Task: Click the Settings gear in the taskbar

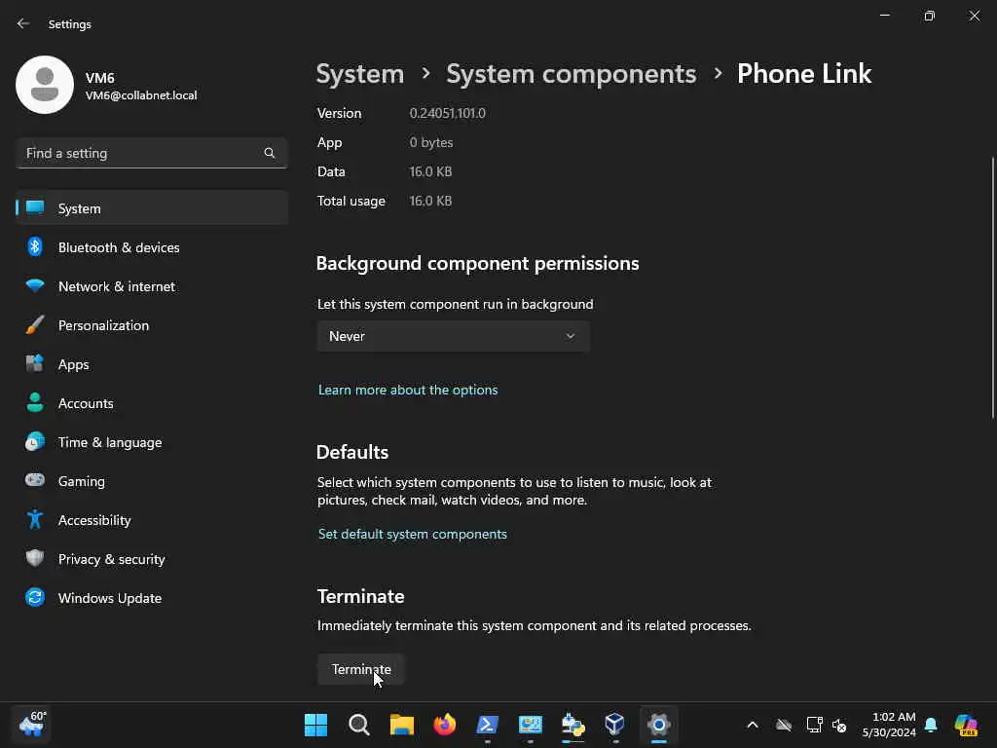Action: pos(659,725)
